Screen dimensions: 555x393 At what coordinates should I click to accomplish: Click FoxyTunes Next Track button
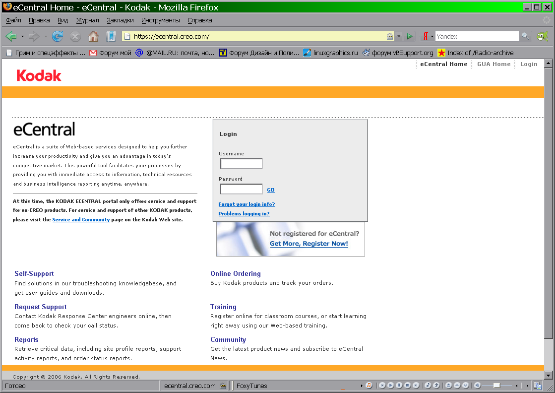point(416,386)
